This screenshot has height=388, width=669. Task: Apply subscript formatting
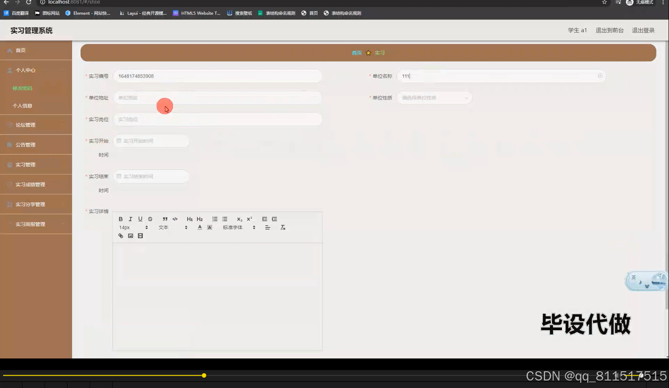pos(240,219)
